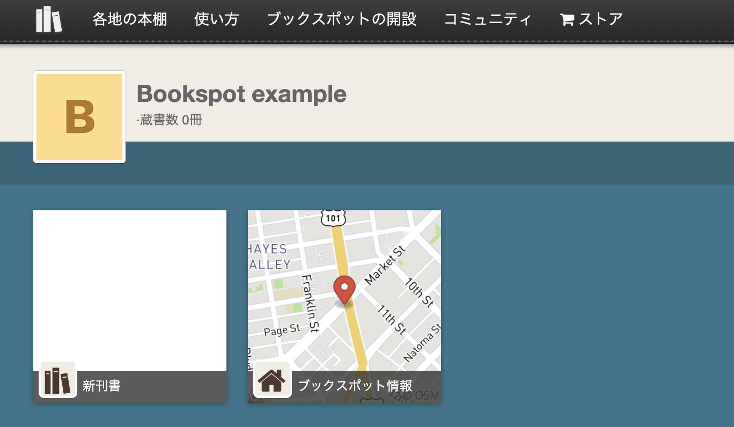Click the Market St label on map
The height and width of the screenshot is (427, 734).
point(385,264)
